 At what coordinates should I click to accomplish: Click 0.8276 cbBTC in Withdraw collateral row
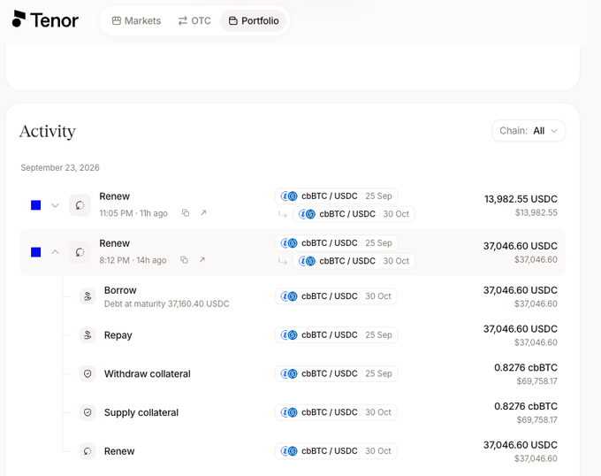coord(526,368)
